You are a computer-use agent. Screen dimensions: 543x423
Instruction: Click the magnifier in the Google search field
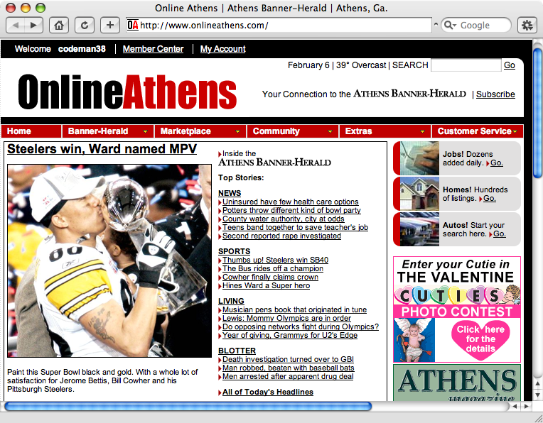coord(449,26)
